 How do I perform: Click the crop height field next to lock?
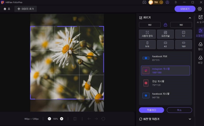[x=181, y=25]
